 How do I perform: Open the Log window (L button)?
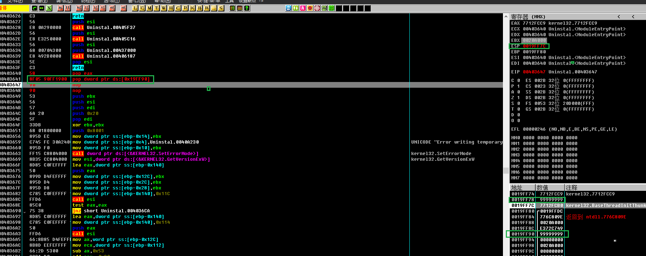pyautogui.click(x=135, y=8)
